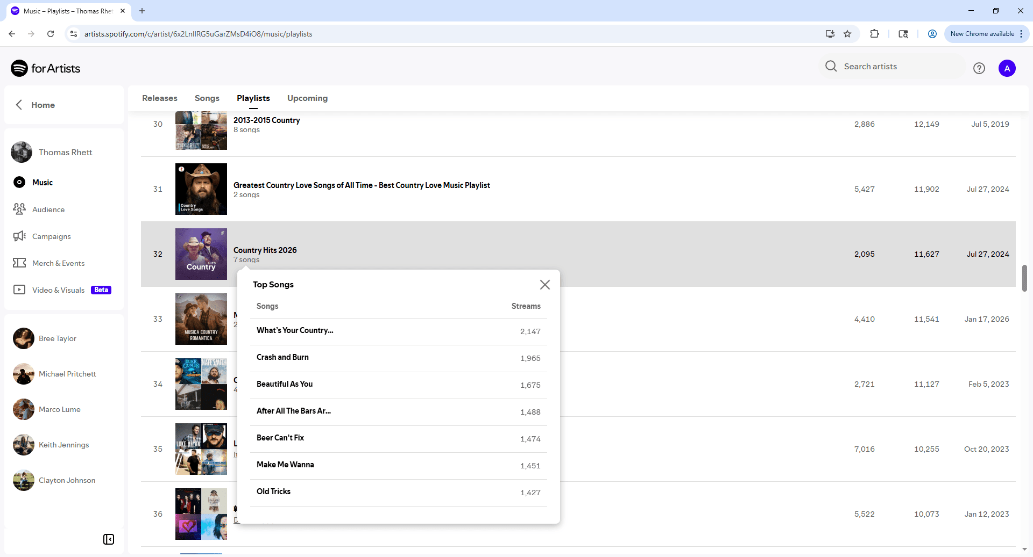Select the Beautiful As You song row
This screenshot has height=557, width=1033.
click(399, 385)
